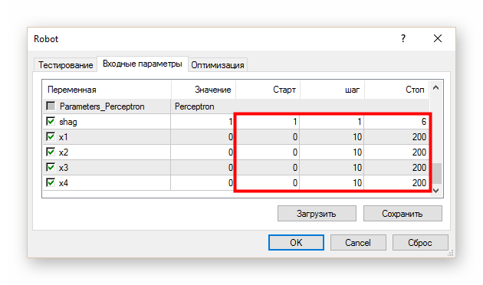The image size is (483, 285).
Task: Click the Значение cell of x1 row
Action: pyautogui.click(x=202, y=137)
